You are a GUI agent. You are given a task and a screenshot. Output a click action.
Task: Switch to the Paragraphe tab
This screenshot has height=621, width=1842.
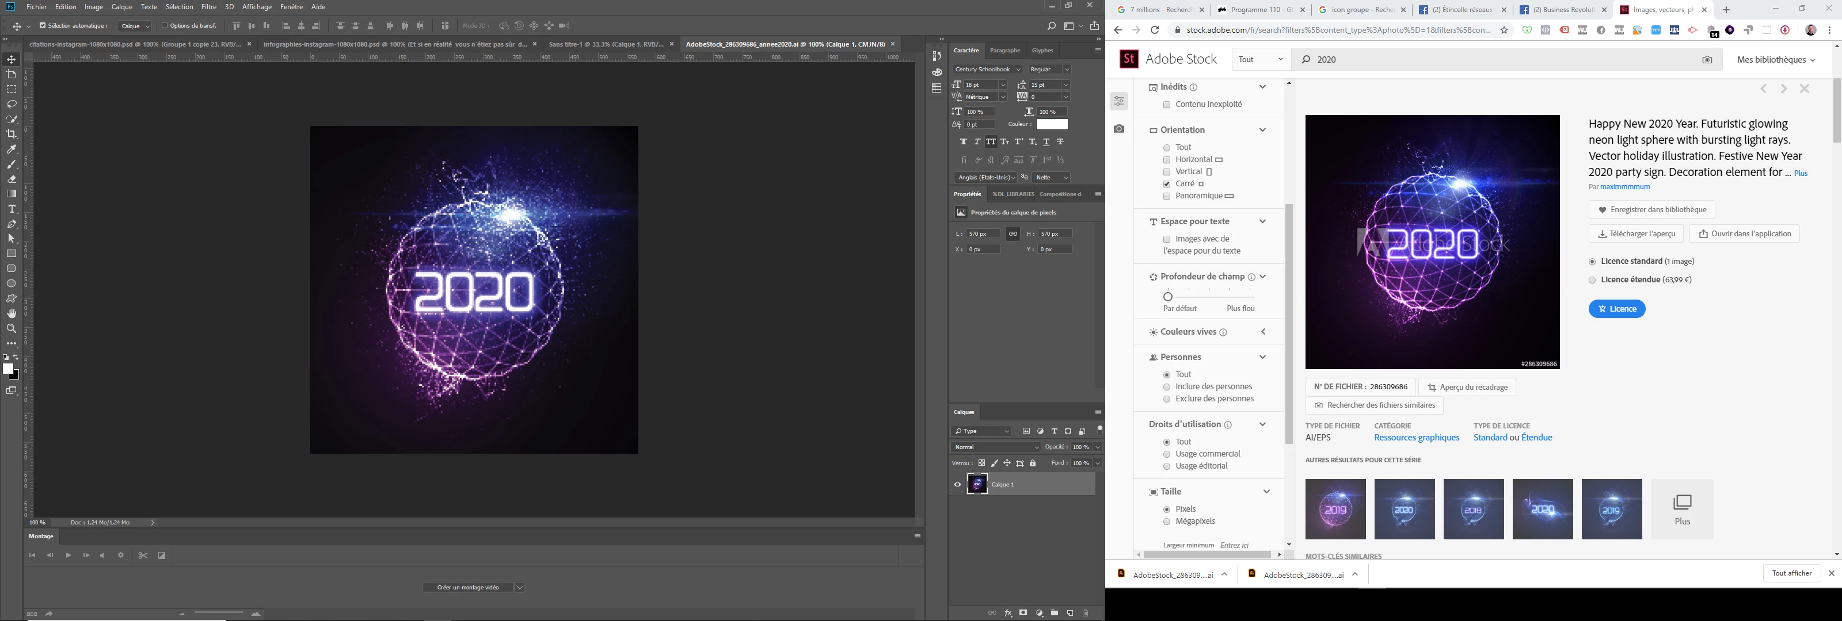[x=1004, y=51]
